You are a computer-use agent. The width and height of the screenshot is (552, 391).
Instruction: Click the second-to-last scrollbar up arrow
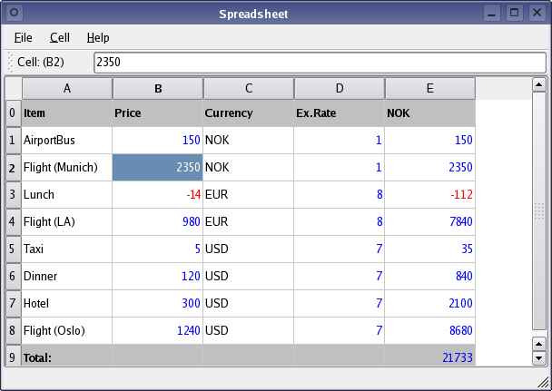[x=538, y=344]
